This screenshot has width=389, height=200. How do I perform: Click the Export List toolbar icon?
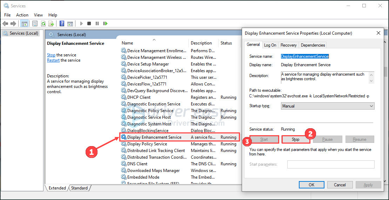point(51,24)
